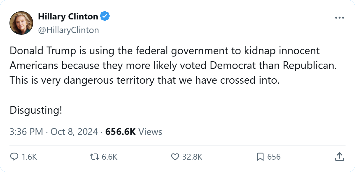Click the Hillary Clinton display name
Screen dimensions: 355x172
click(x=68, y=17)
